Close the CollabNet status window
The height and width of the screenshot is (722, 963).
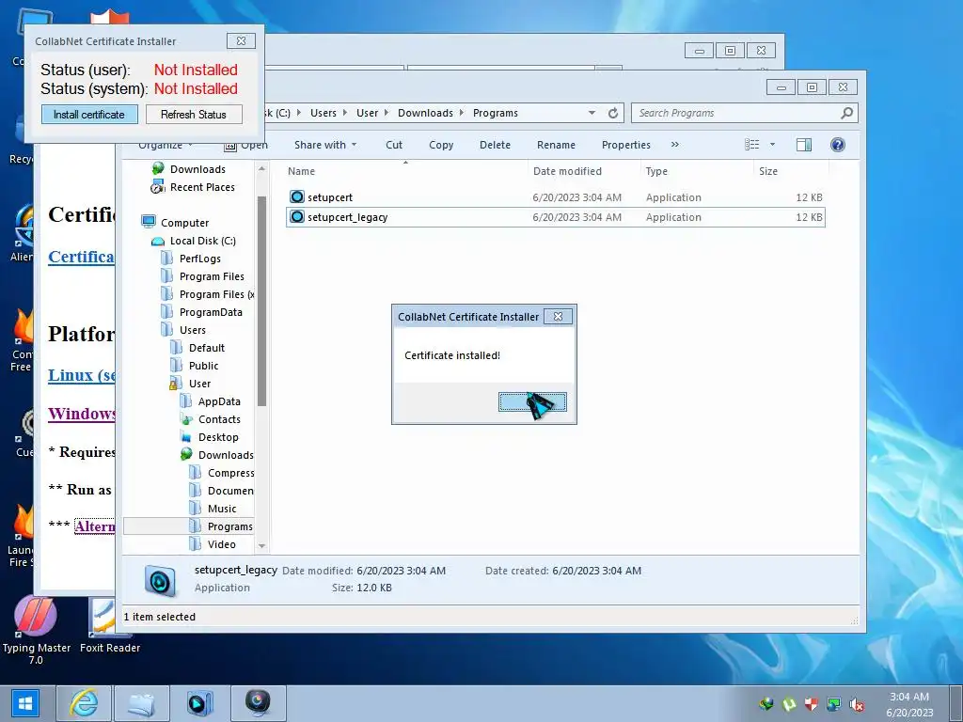tap(241, 41)
